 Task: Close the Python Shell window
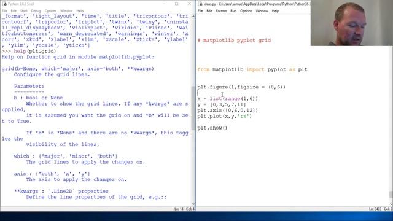coord(189,4)
